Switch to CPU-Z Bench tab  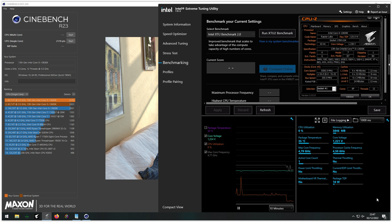[x=356, y=26]
